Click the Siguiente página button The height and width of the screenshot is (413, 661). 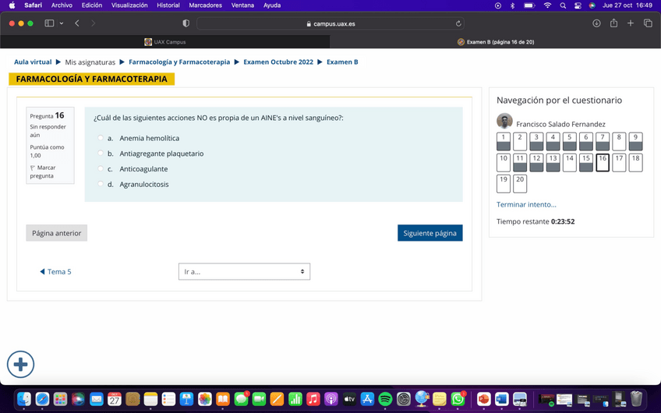[429, 233]
